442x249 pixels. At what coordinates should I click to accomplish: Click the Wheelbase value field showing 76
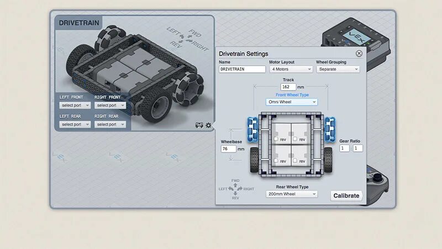[228, 149]
